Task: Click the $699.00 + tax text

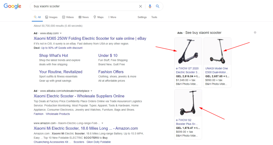Action: click(x=184, y=132)
